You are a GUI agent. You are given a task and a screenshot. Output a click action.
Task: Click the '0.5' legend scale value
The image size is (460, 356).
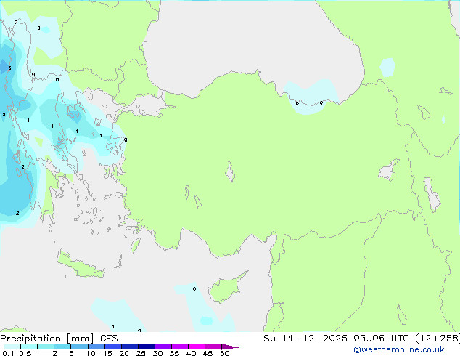(x=25, y=353)
